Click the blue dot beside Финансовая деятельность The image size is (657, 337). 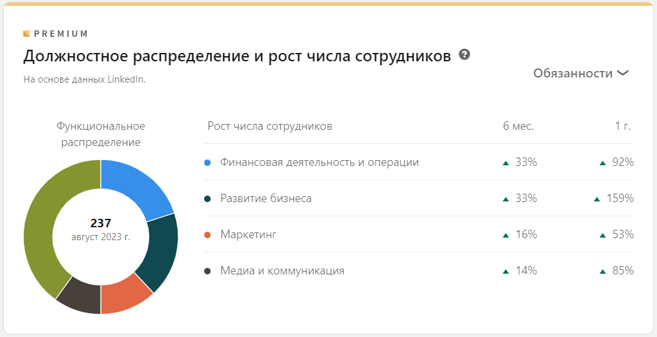click(x=207, y=163)
